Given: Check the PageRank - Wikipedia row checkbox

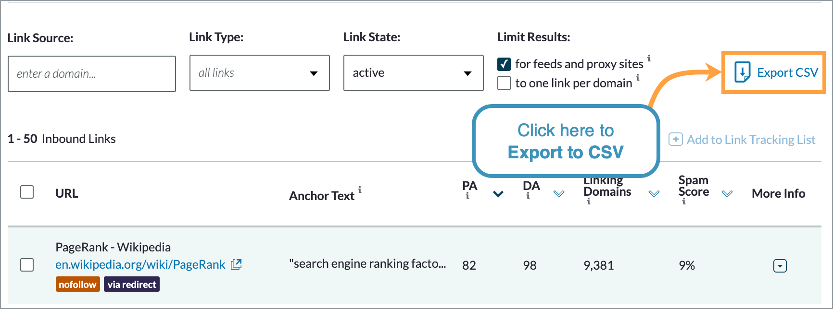Looking at the screenshot, I should pos(26,265).
